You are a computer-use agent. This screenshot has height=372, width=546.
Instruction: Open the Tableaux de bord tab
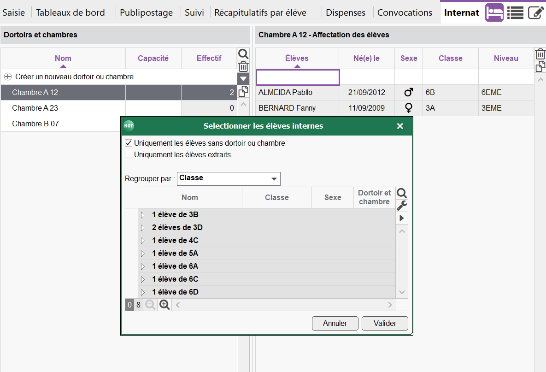pyautogui.click(x=70, y=12)
